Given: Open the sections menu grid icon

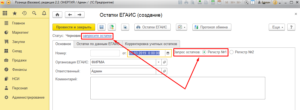Looking at the screenshot, I should tap(5, 13).
